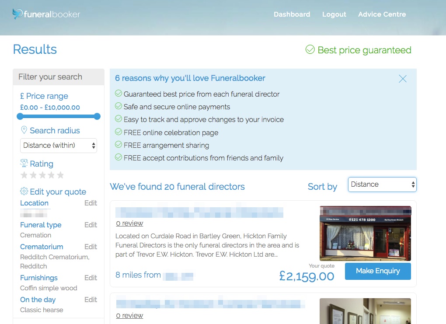Open the Dashboard page
This screenshot has width=446, height=324.
pos(292,14)
